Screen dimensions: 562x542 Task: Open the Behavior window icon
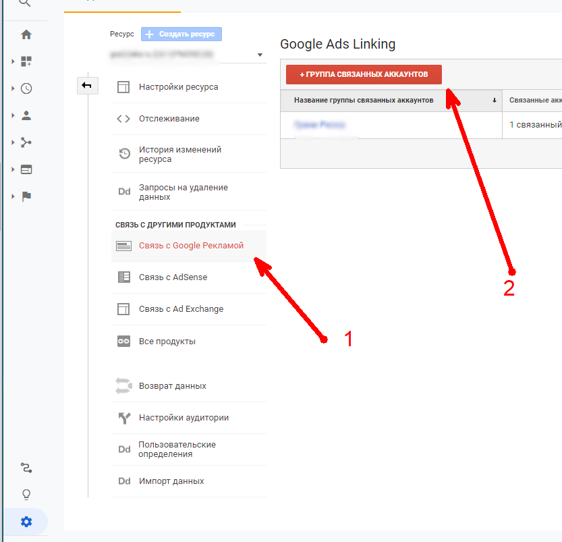coord(26,169)
